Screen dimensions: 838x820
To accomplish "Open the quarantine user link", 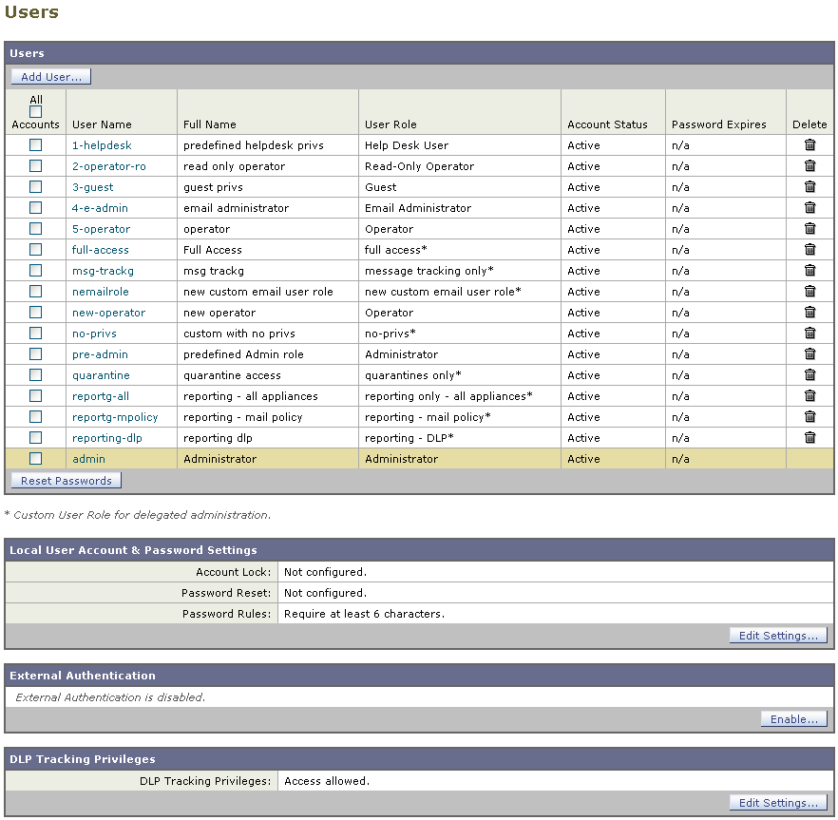I will coord(101,374).
